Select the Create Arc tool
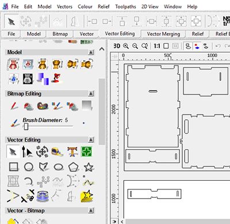The image size is (230, 224). [28, 181]
